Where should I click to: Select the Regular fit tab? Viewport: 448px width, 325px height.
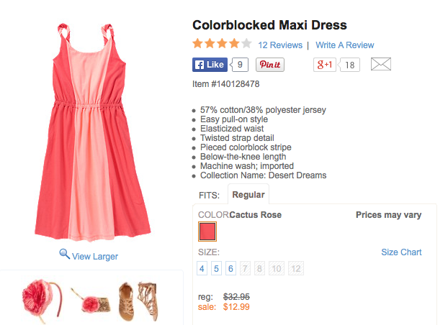pyautogui.click(x=248, y=195)
